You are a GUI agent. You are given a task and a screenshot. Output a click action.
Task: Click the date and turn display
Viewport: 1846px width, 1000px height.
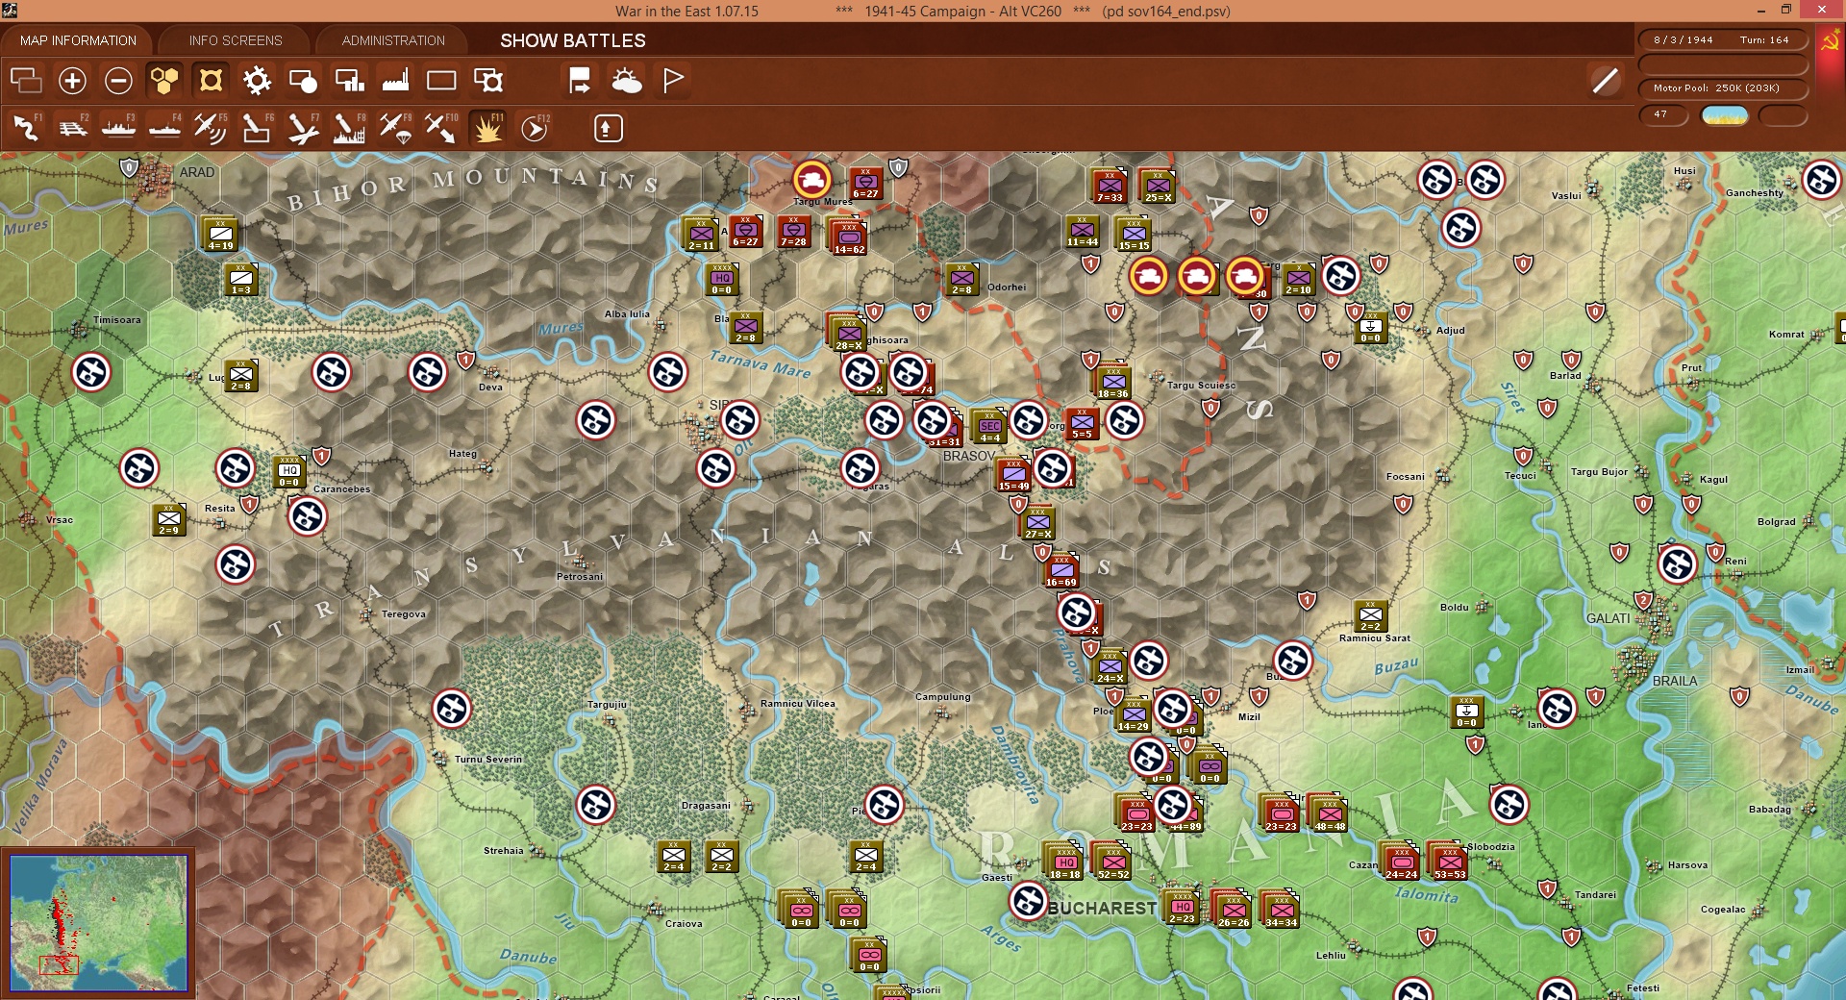click(x=1722, y=40)
